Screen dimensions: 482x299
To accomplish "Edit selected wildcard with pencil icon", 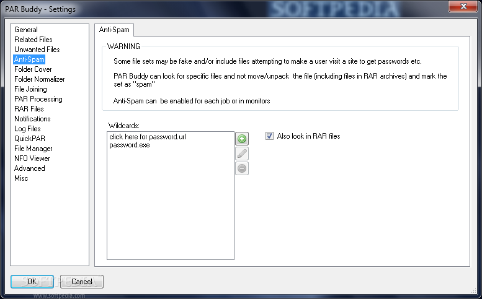I will (242, 154).
